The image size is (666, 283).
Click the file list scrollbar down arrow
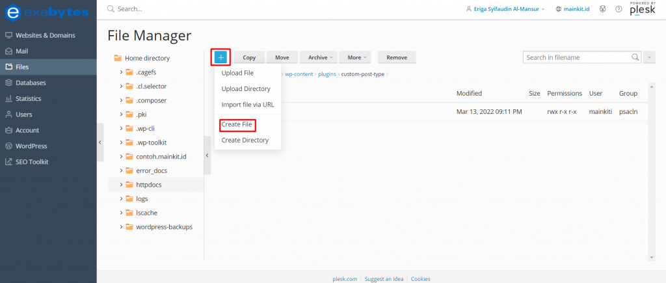652,257
